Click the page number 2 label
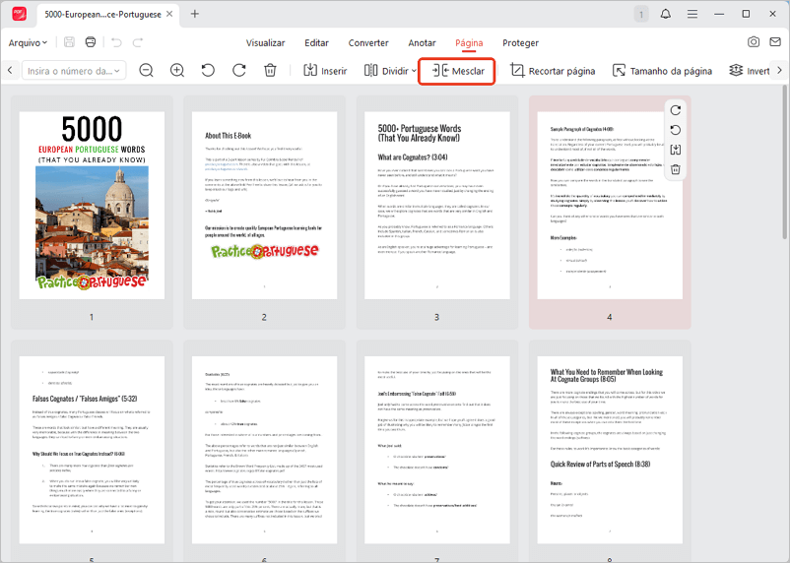The image size is (790, 563). pyautogui.click(x=264, y=317)
